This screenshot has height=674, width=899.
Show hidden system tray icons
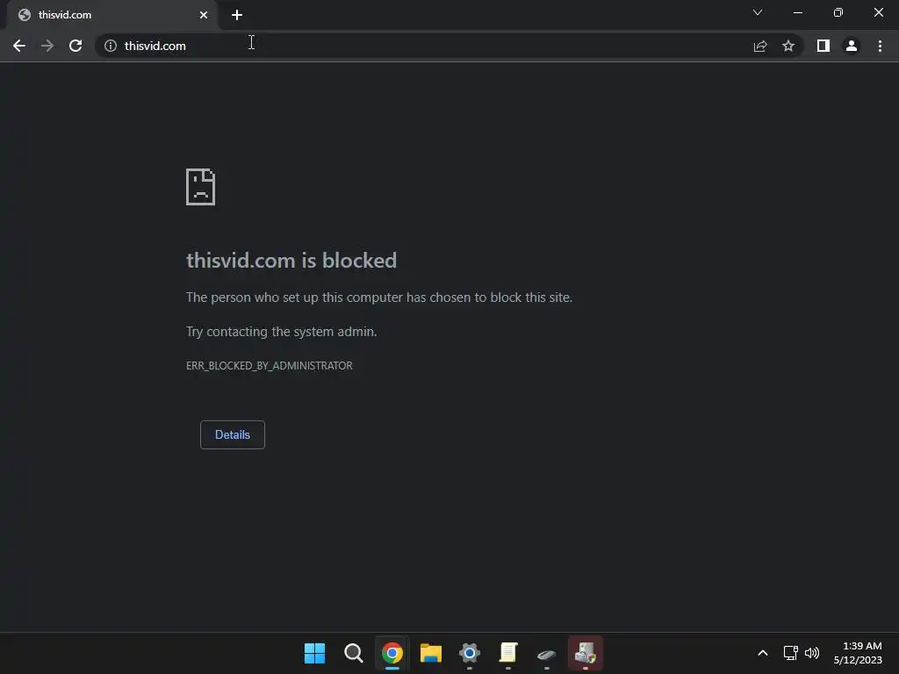(x=763, y=653)
